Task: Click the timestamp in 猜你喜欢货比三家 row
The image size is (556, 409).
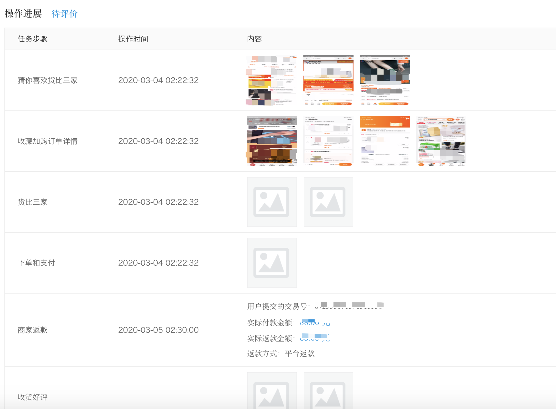Action: click(158, 80)
